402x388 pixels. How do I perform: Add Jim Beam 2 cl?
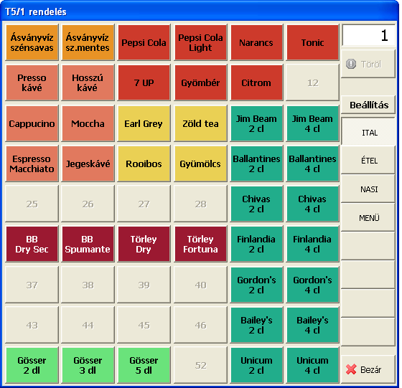pyautogui.click(x=256, y=123)
